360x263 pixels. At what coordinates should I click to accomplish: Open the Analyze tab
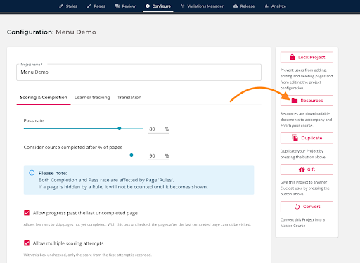[x=276, y=6]
